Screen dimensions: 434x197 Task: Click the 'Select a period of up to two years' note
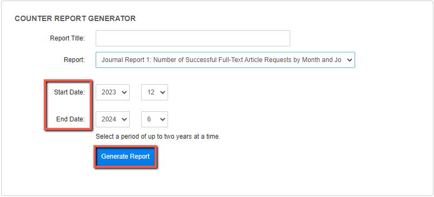(158, 137)
